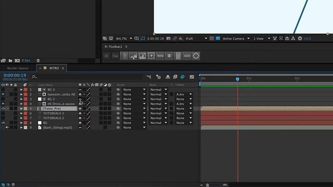Toggle the motion blur timeline switch
The image size is (333, 187).
[183, 77]
